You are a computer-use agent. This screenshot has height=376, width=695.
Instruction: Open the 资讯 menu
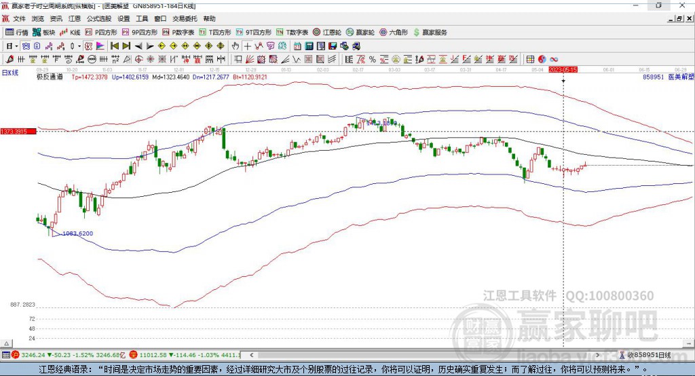coord(56,18)
